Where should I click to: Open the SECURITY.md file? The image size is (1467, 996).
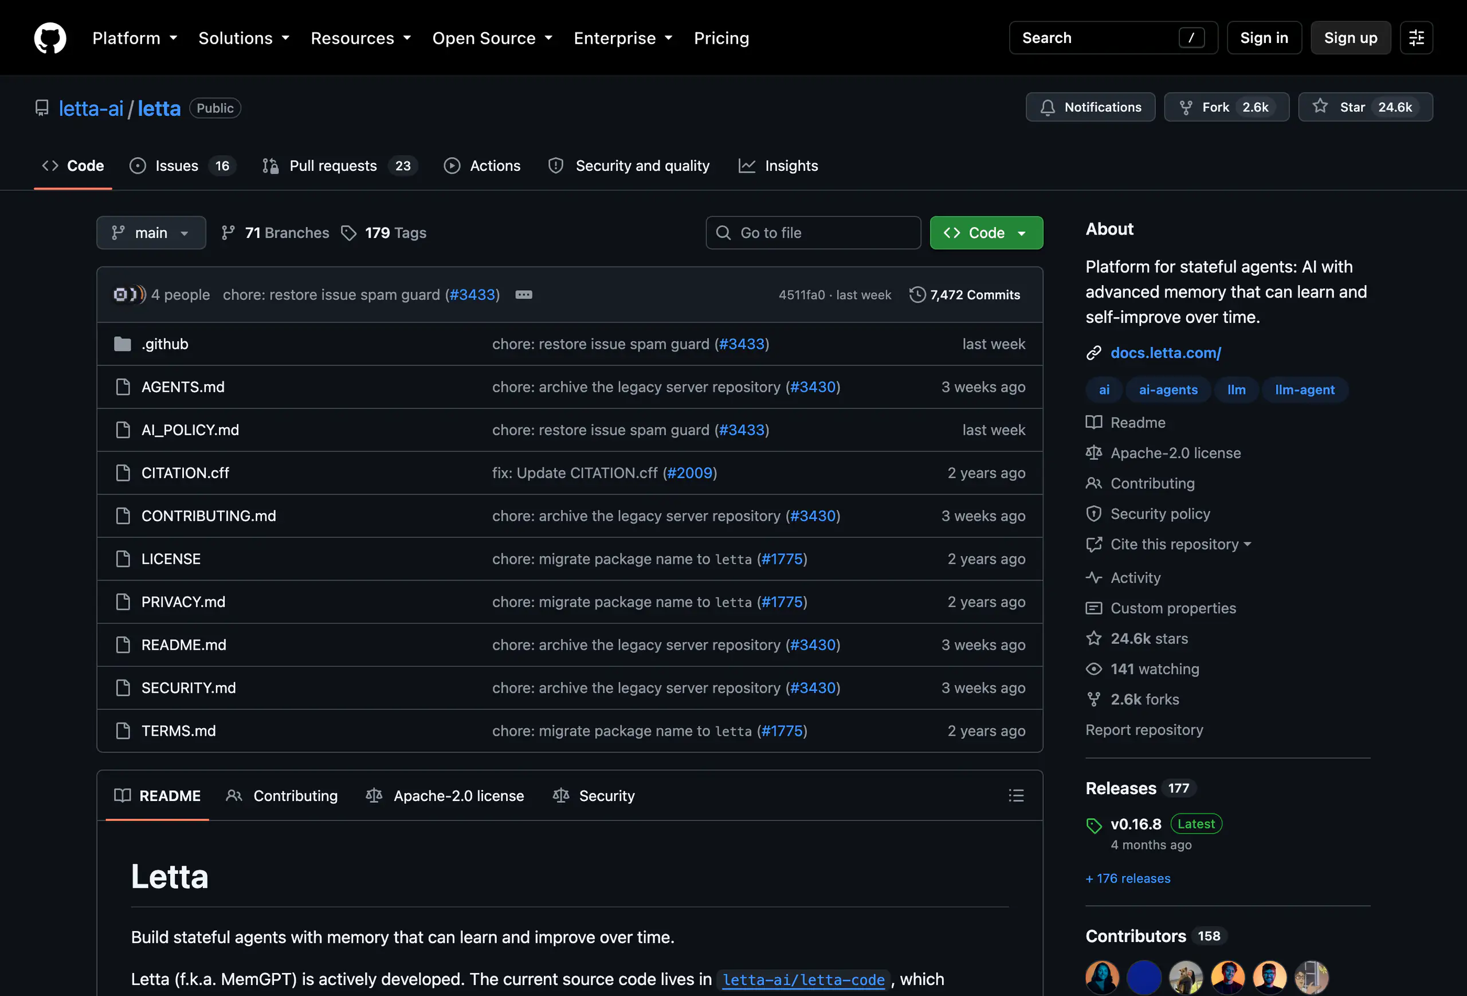click(x=188, y=688)
